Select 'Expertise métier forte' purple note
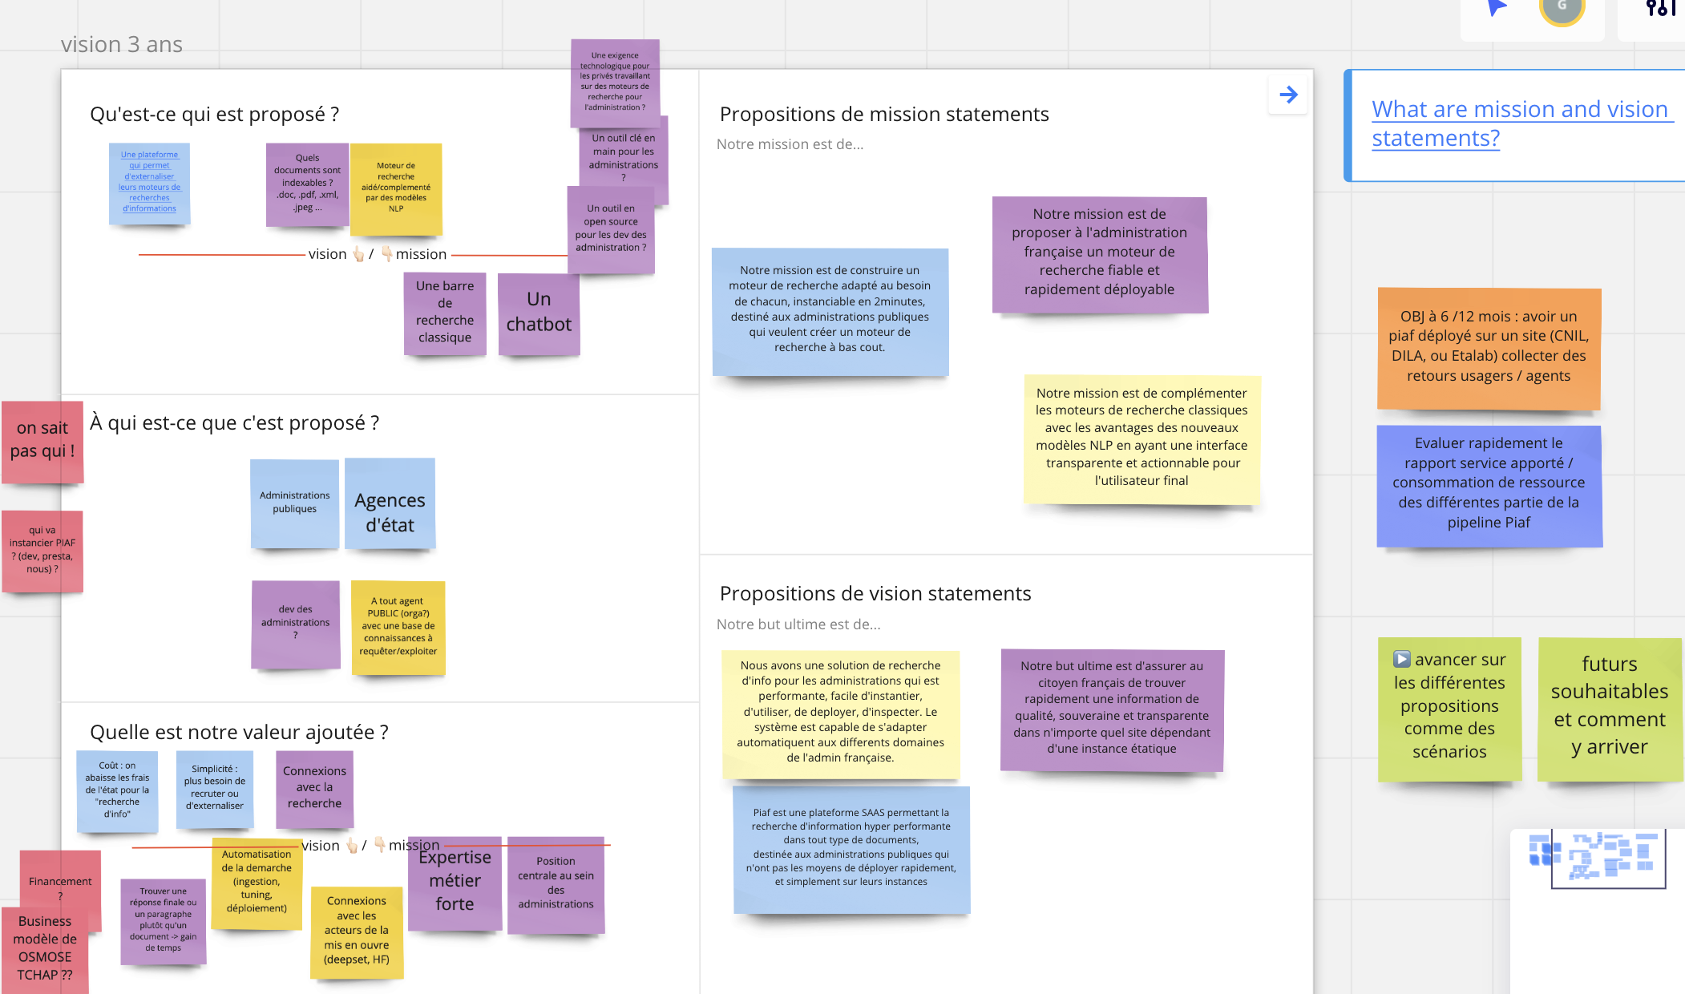1685x994 pixels. click(x=455, y=883)
